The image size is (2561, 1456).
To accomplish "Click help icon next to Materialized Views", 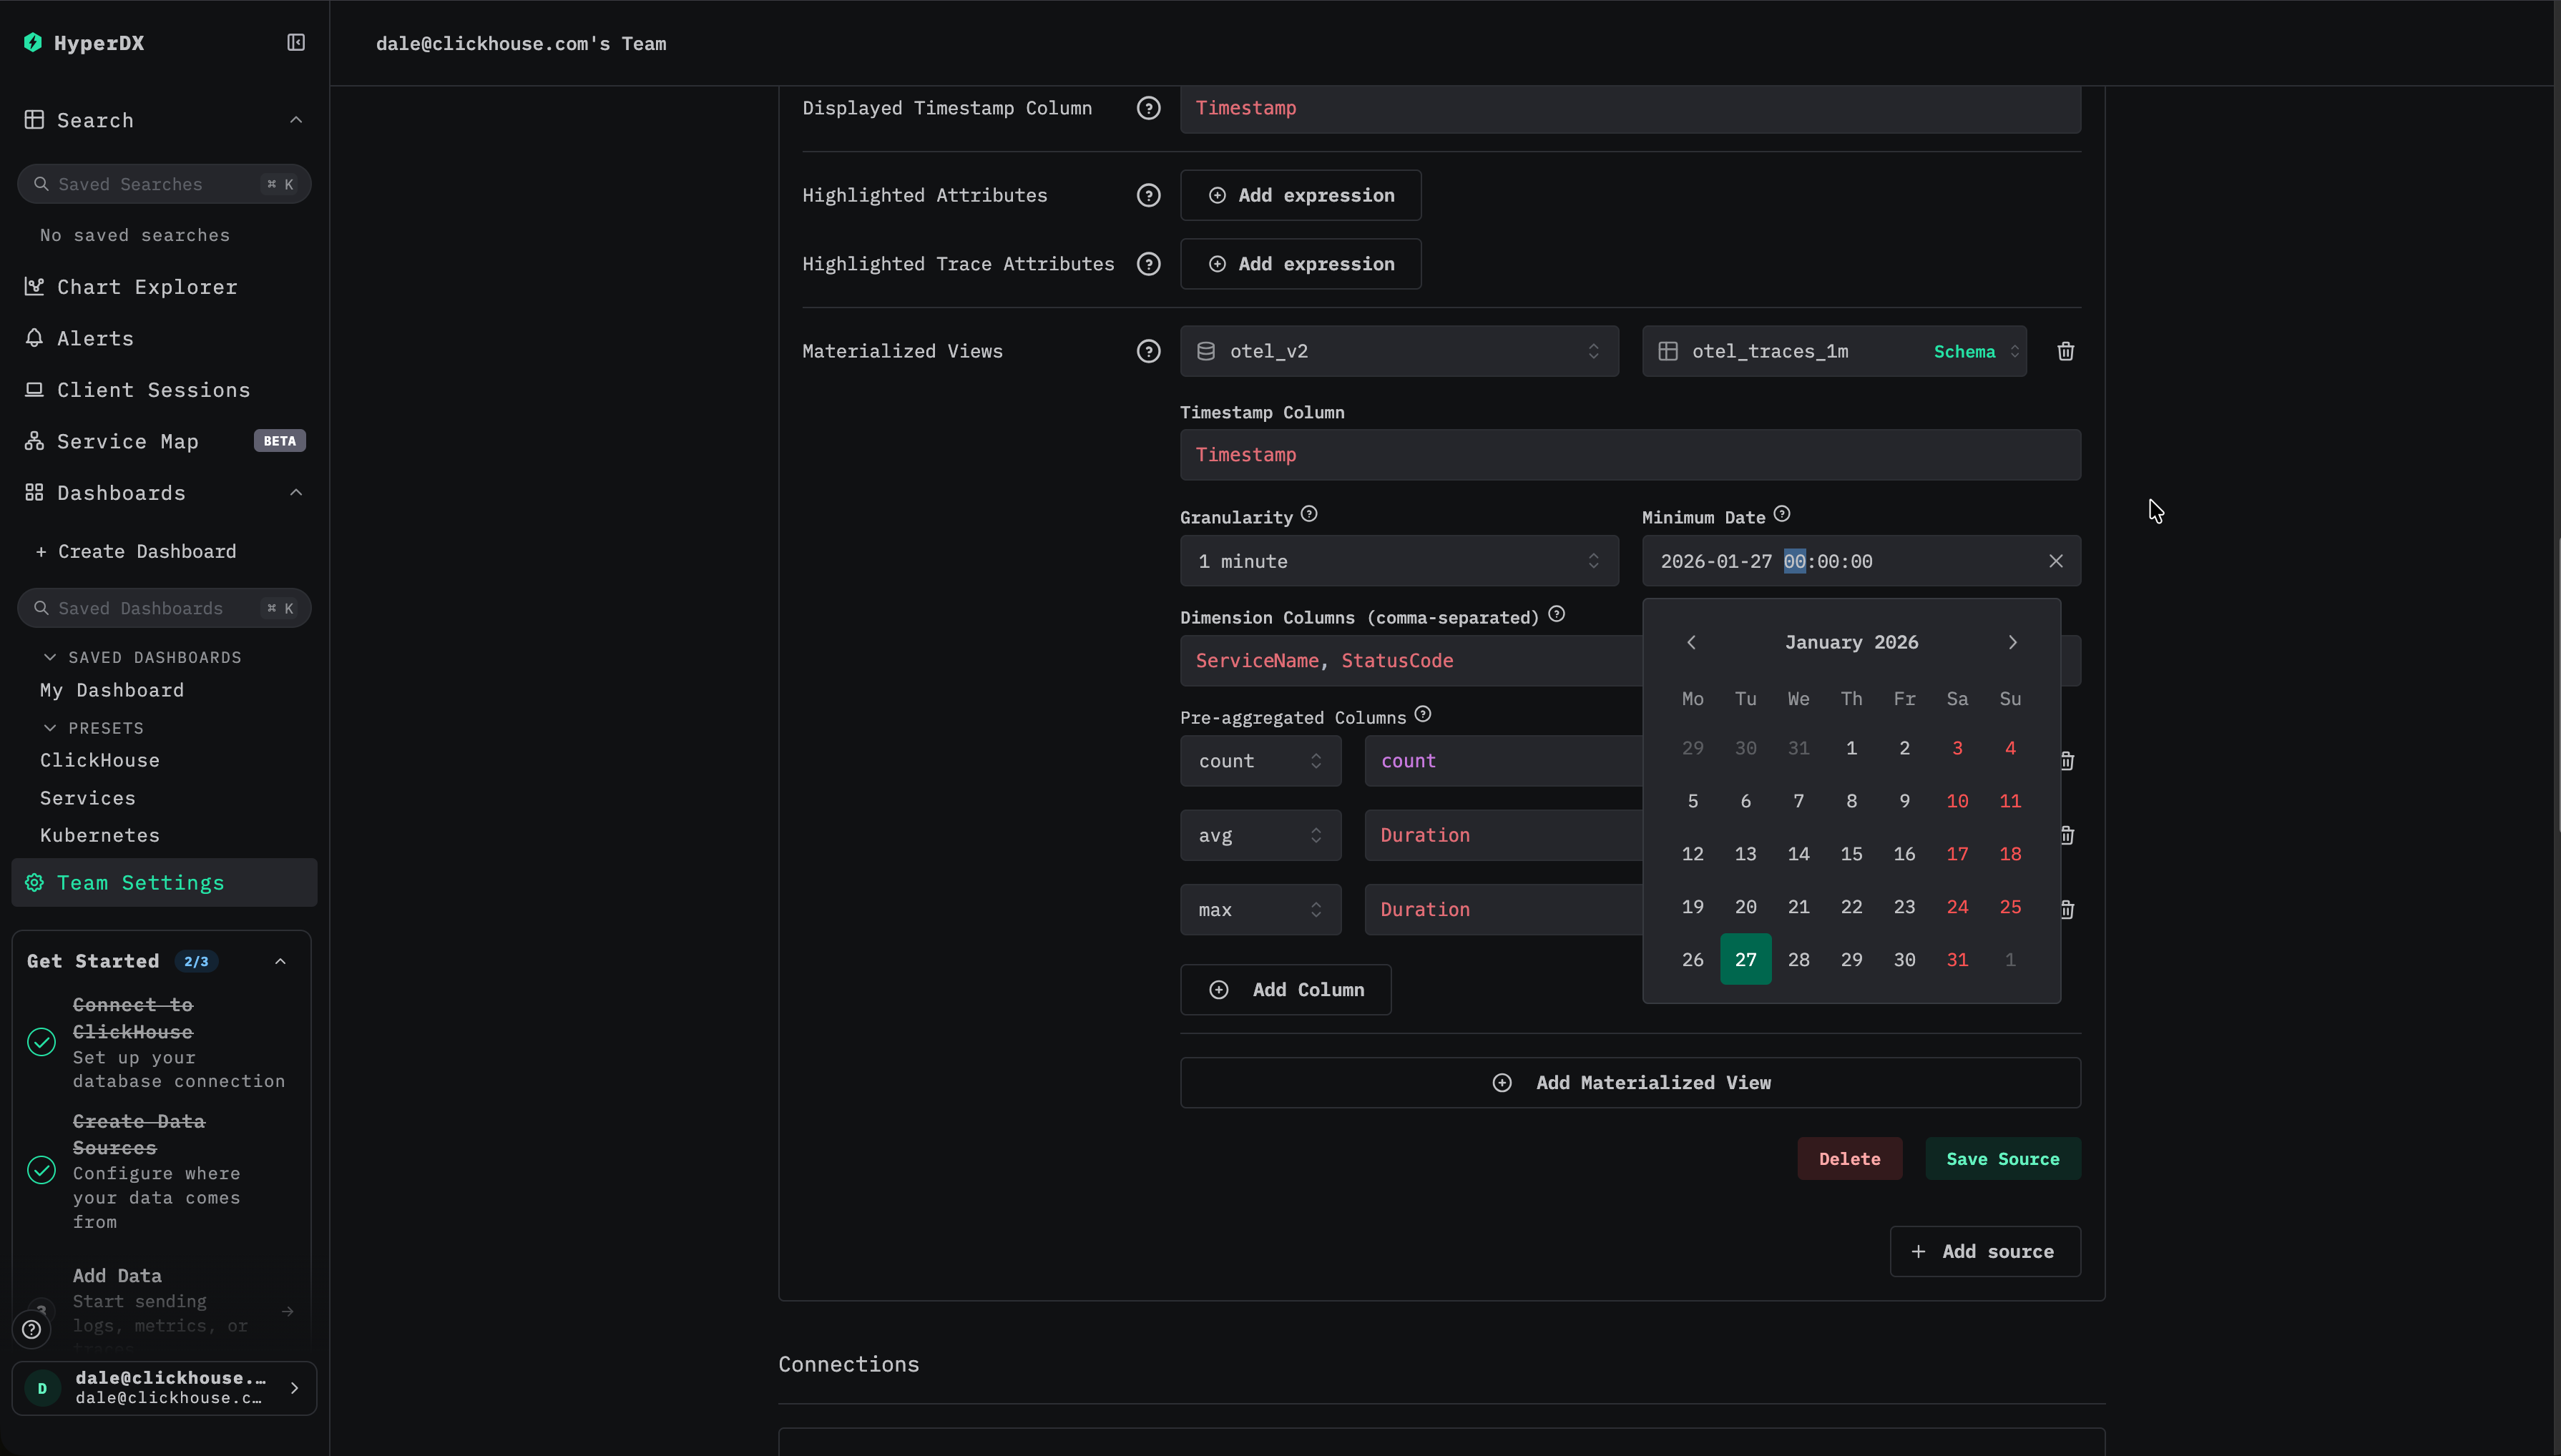I will pyautogui.click(x=1148, y=351).
